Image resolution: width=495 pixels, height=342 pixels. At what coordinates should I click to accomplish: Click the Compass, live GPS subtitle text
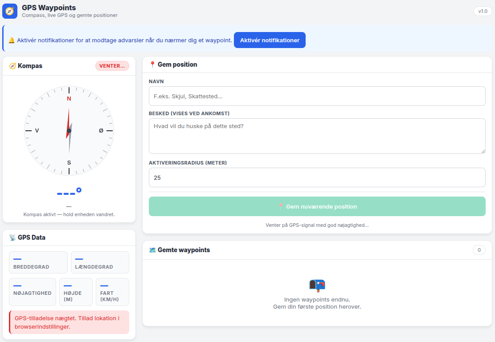[x=70, y=15]
